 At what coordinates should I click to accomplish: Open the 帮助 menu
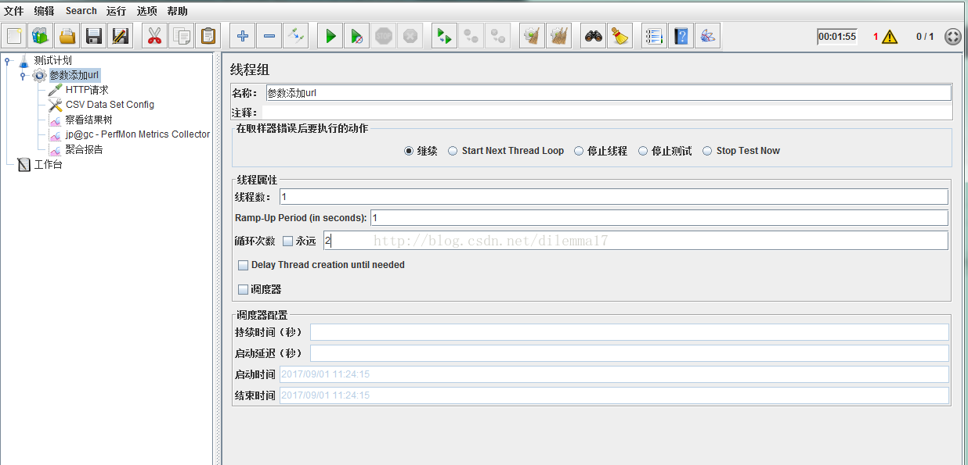point(177,11)
